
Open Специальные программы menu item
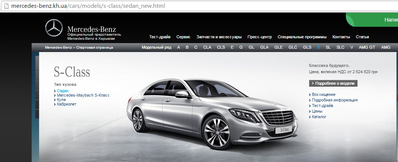302,37
